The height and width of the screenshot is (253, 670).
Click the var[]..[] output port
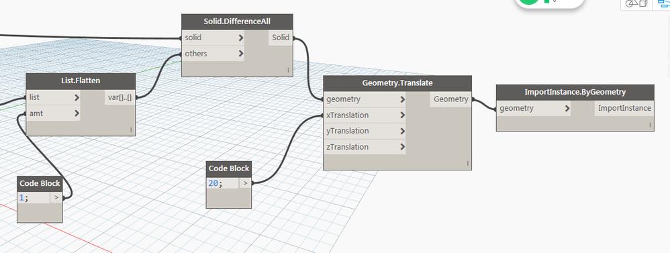coord(120,97)
